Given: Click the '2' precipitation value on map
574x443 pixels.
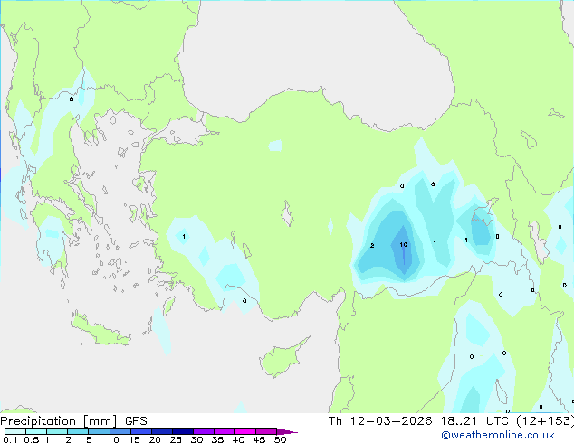Looking at the screenshot, I should pyautogui.click(x=372, y=245).
